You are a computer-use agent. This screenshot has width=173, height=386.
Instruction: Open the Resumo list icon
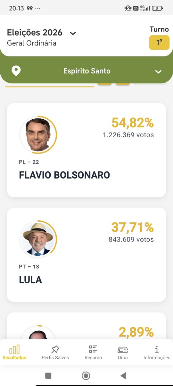click(x=93, y=349)
